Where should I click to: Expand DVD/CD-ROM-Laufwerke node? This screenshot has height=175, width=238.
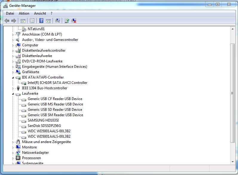coord(13,62)
